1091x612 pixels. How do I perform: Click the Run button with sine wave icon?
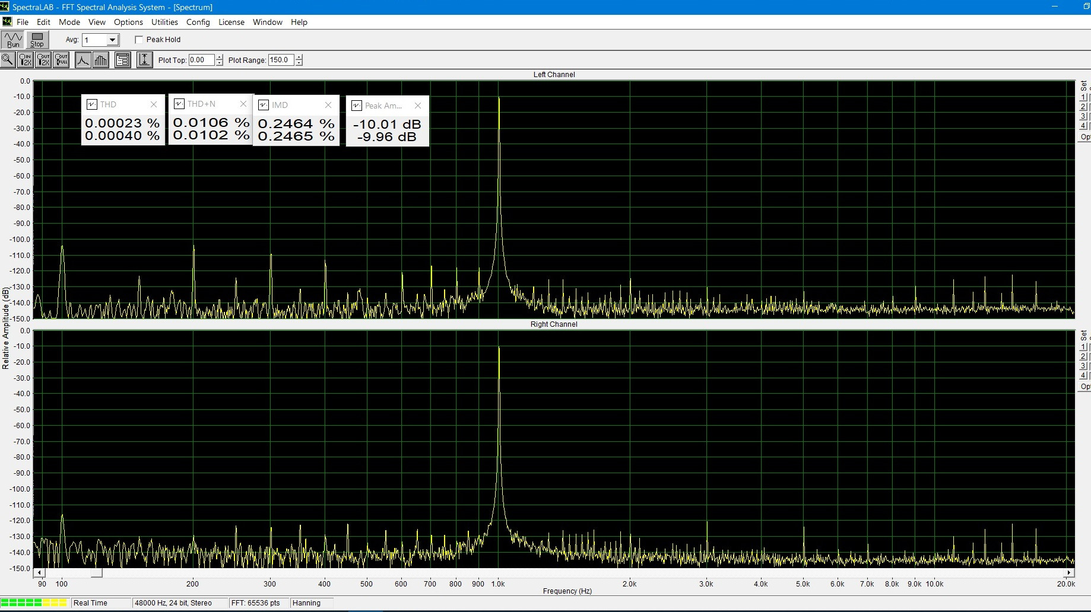tap(12, 40)
